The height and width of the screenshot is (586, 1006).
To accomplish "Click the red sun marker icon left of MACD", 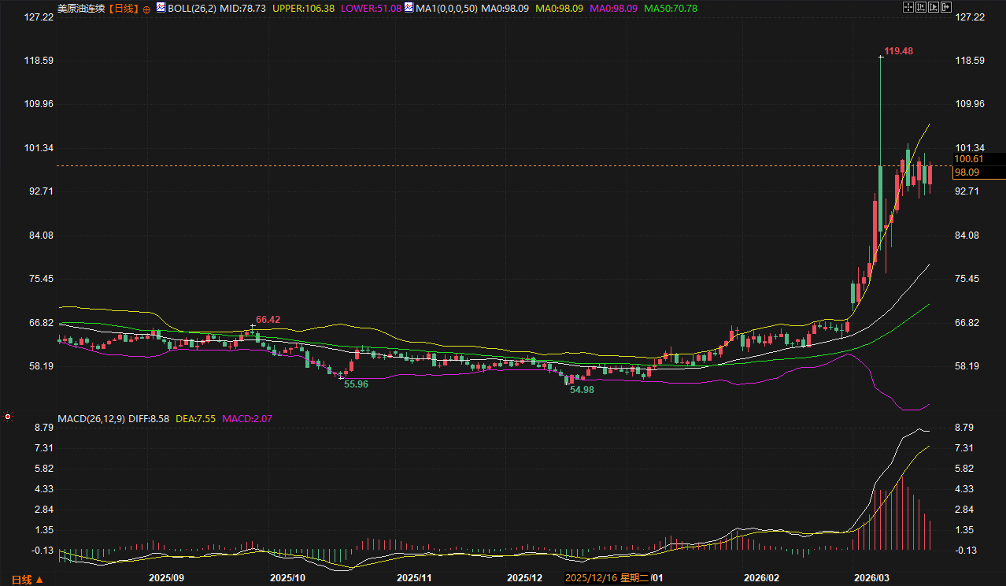I will 8,416.
